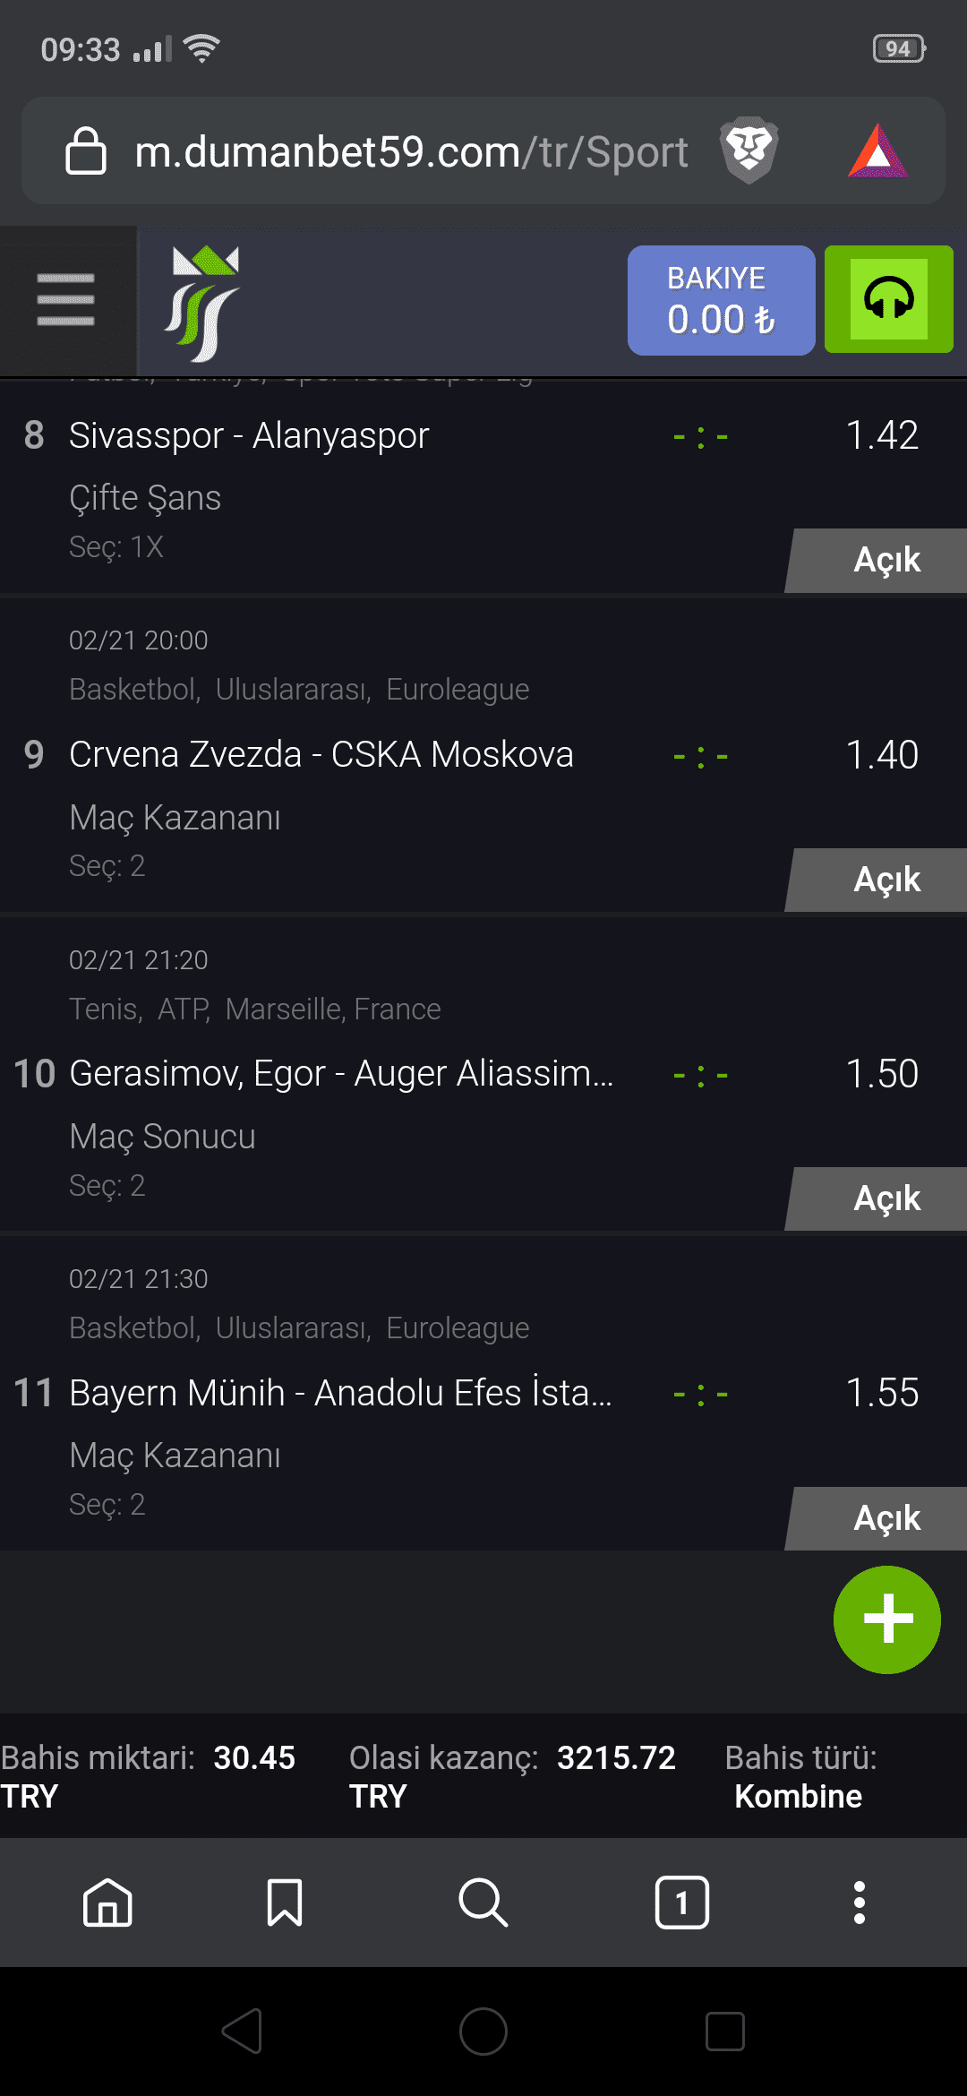The width and height of the screenshot is (967, 2096).
Task: Tap Açık status for Crvena Zvezda match
Action: pos(877,880)
